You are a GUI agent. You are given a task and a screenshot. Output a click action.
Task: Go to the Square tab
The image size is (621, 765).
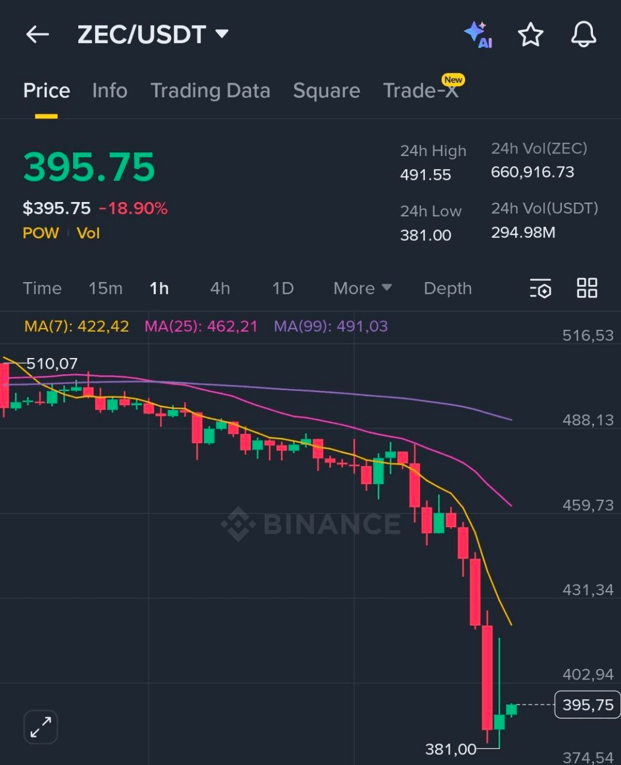click(x=326, y=91)
